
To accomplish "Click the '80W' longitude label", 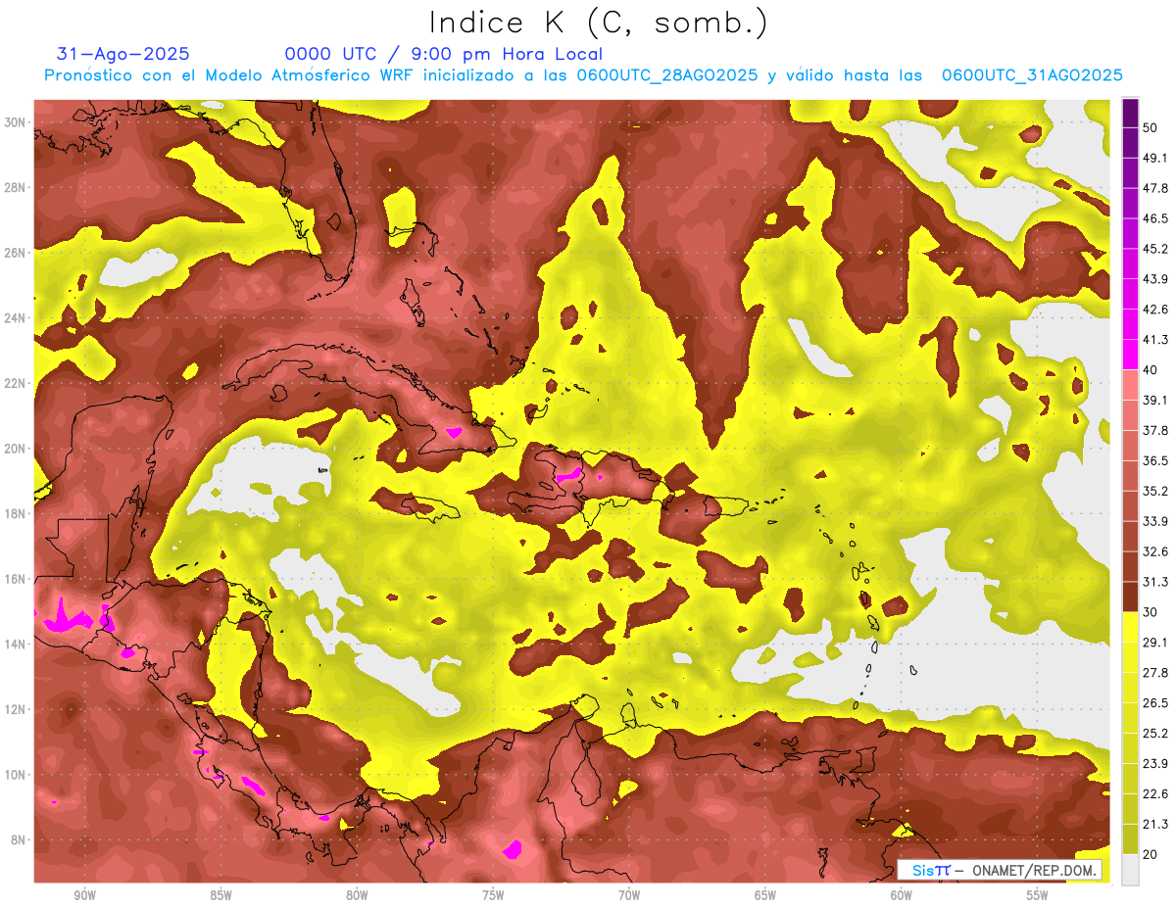I will tap(357, 895).
